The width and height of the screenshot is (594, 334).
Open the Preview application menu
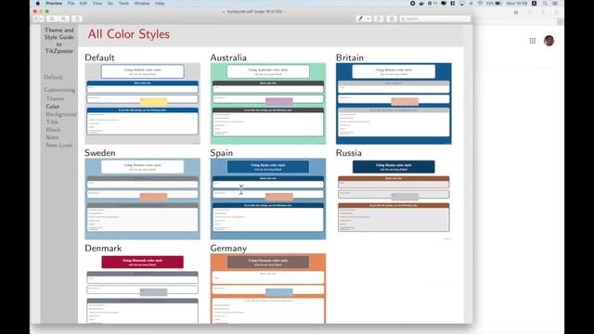point(54,4)
